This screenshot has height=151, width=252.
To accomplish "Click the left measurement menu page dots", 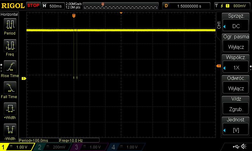I will click(x=1, y=68).
